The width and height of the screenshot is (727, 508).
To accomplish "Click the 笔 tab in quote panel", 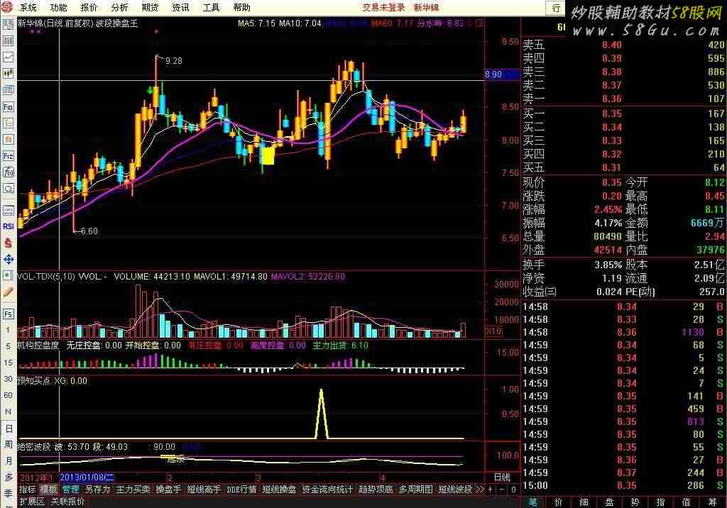I will 533,502.
